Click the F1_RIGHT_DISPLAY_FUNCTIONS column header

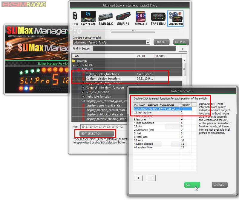[x=156, y=105]
